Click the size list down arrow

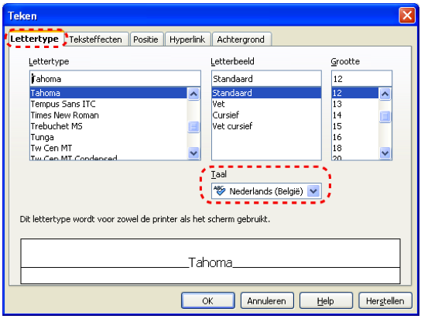(x=385, y=153)
